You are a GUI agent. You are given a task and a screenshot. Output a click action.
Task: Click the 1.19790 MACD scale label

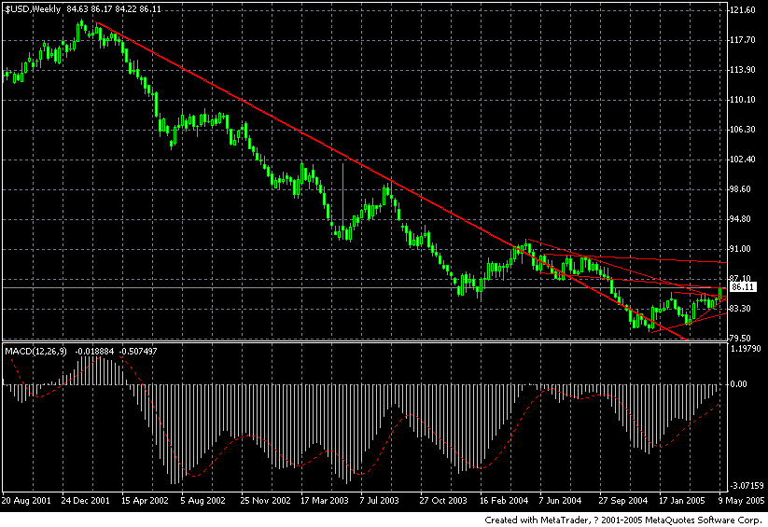pos(746,349)
